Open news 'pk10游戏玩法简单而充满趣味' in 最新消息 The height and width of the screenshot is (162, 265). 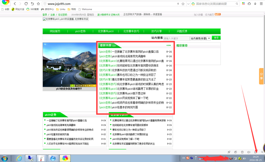[x=129, y=56]
